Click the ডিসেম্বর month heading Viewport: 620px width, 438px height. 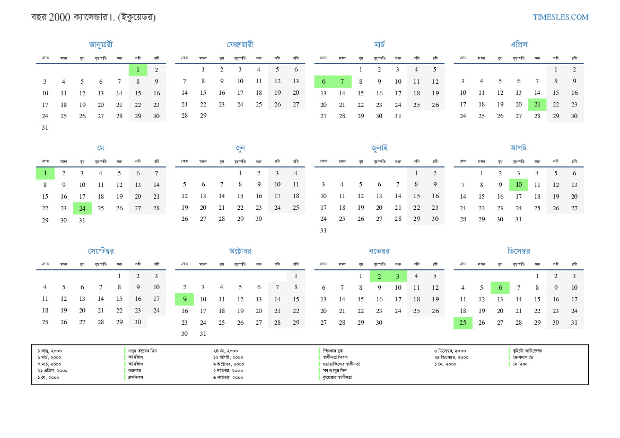518,251
